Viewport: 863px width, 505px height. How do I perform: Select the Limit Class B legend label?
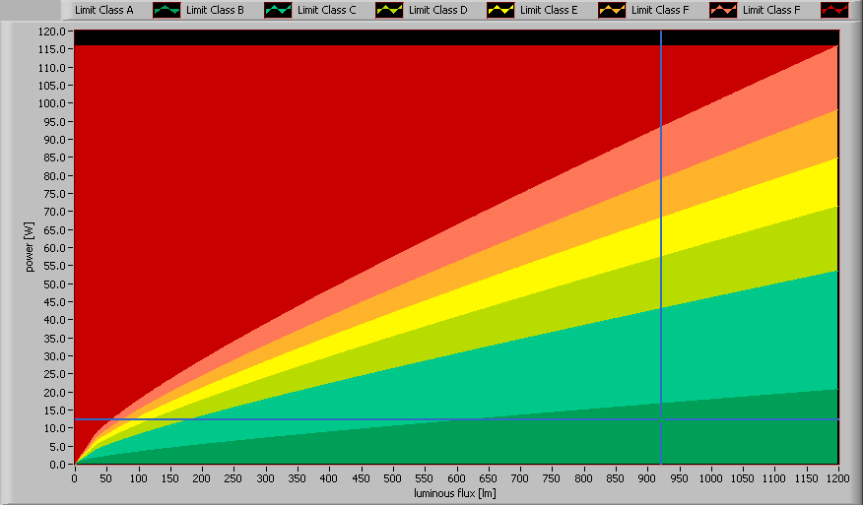click(x=215, y=10)
